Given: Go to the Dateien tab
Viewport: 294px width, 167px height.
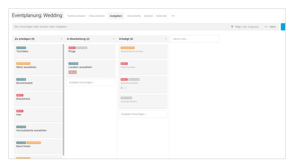Looking at the screenshot, I should pyautogui.click(x=148, y=16).
